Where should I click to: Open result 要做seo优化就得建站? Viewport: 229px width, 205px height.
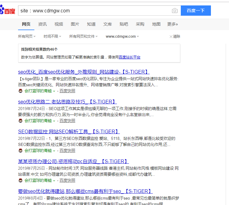click(86, 191)
